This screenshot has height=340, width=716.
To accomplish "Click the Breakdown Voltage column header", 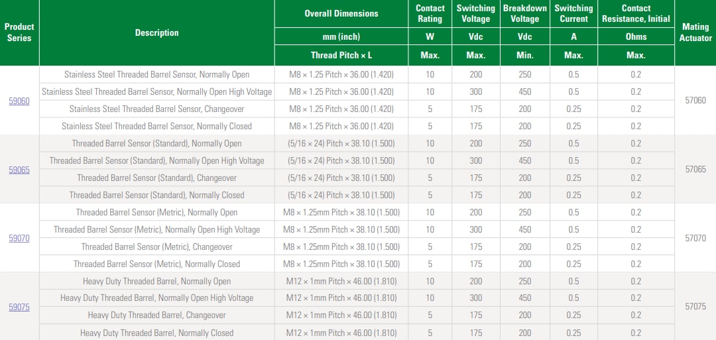I will point(524,13).
